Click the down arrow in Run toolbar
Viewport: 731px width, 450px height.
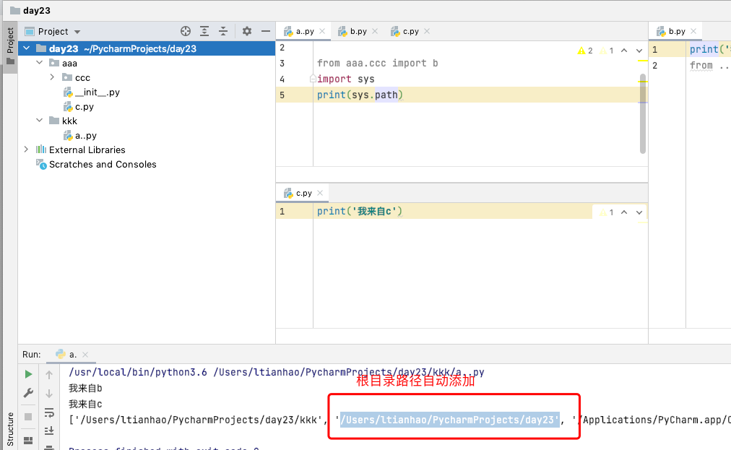coord(49,394)
